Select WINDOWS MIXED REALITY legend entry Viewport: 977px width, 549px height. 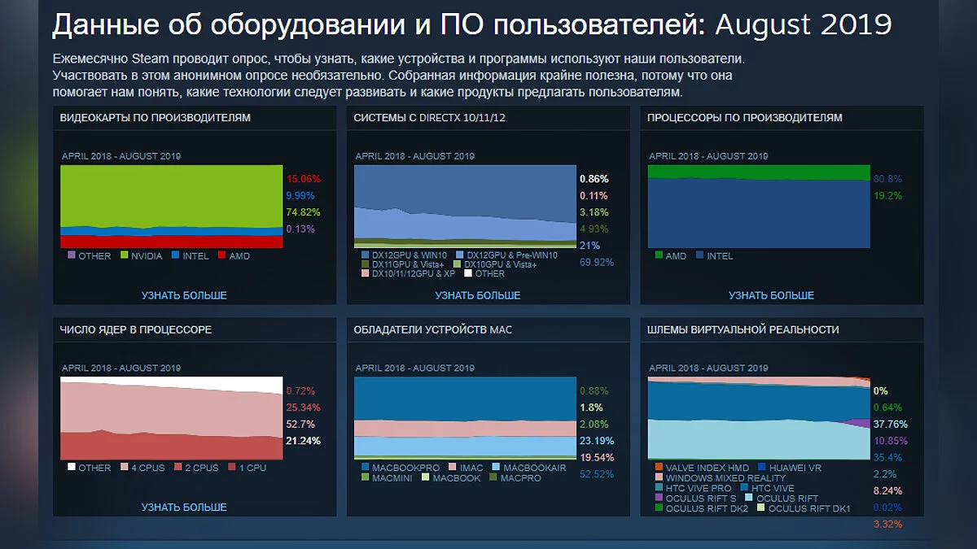coord(720,478)
